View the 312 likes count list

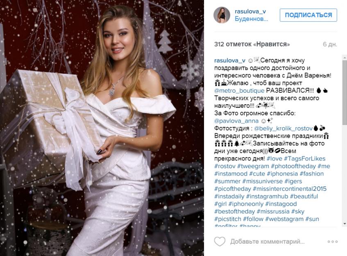(252, 44)
